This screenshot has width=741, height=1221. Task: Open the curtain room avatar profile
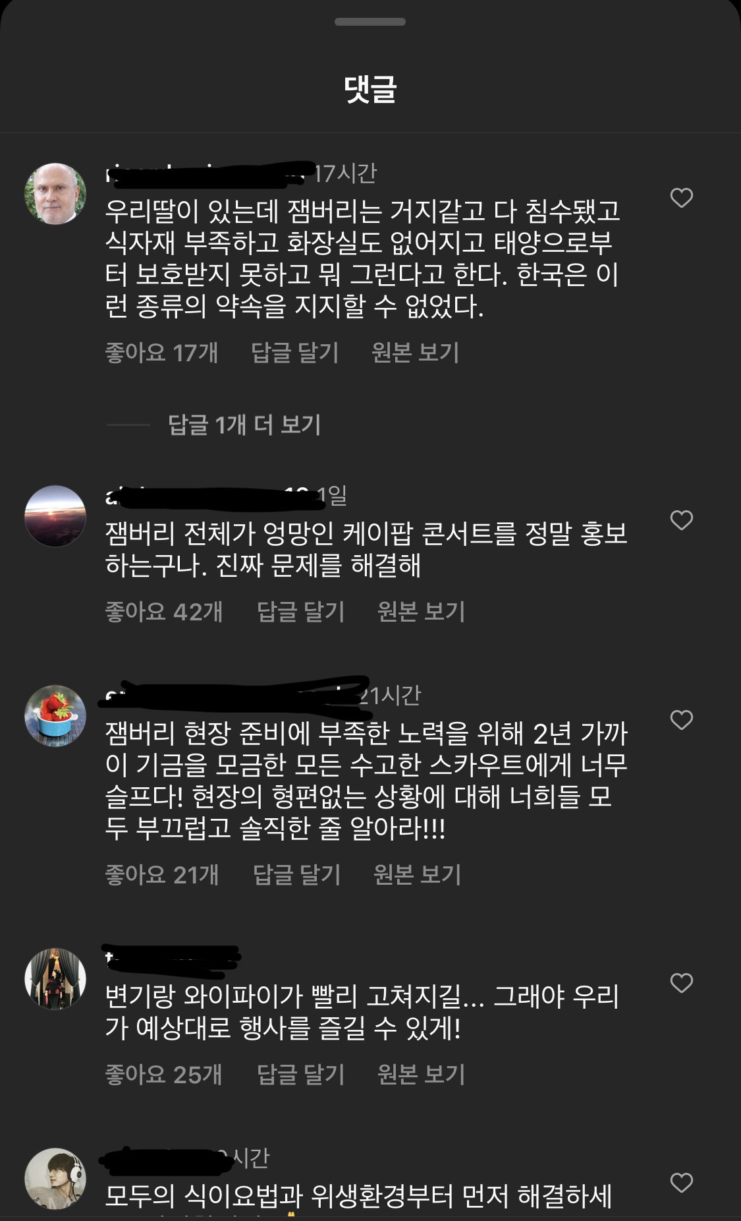[x=55, y=979]
